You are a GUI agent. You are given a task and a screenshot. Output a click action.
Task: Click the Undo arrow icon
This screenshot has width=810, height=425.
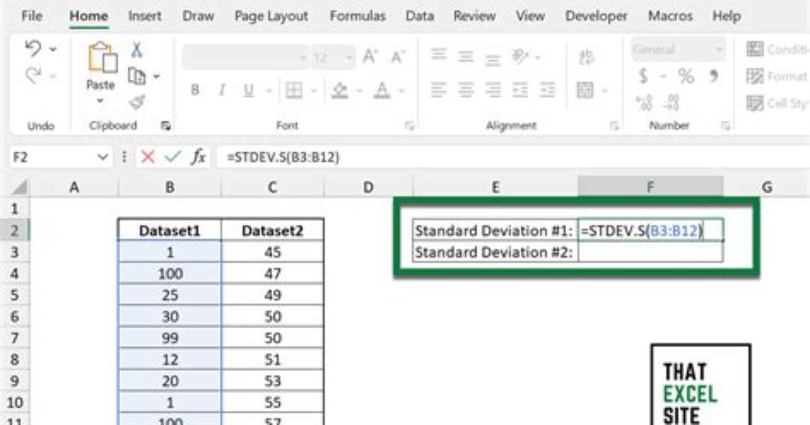click(x=33, y=49)
